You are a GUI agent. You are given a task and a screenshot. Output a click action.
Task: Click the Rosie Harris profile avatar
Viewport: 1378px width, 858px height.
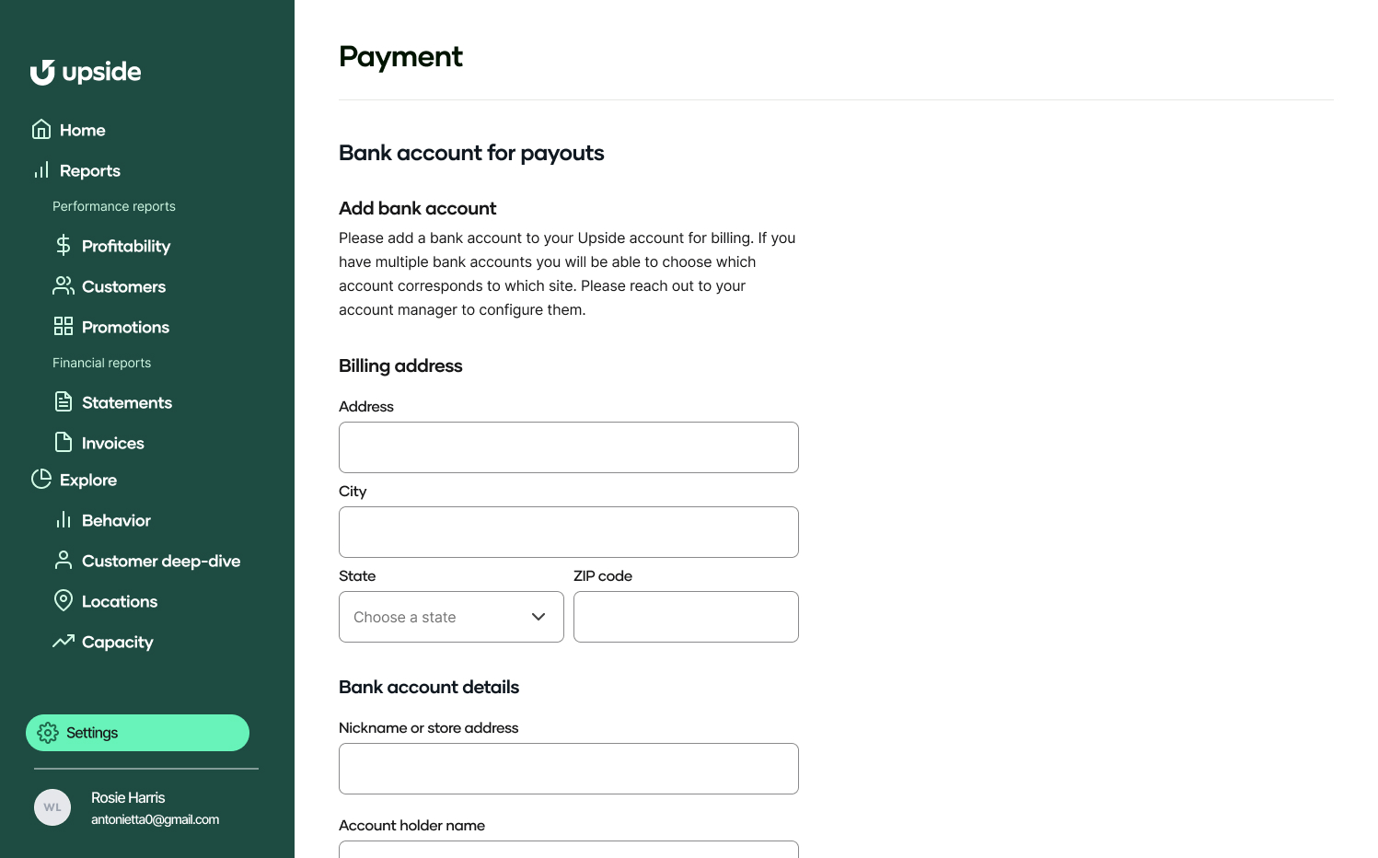pyautogui.click(x=52, y=807)
